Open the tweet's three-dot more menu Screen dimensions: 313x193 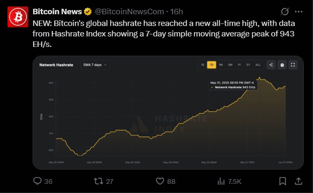click(x=298, y=12)
